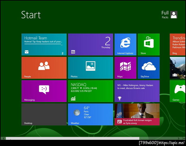
Task: Click the Hotmail Tip preview line
Action: pos(43,42)
